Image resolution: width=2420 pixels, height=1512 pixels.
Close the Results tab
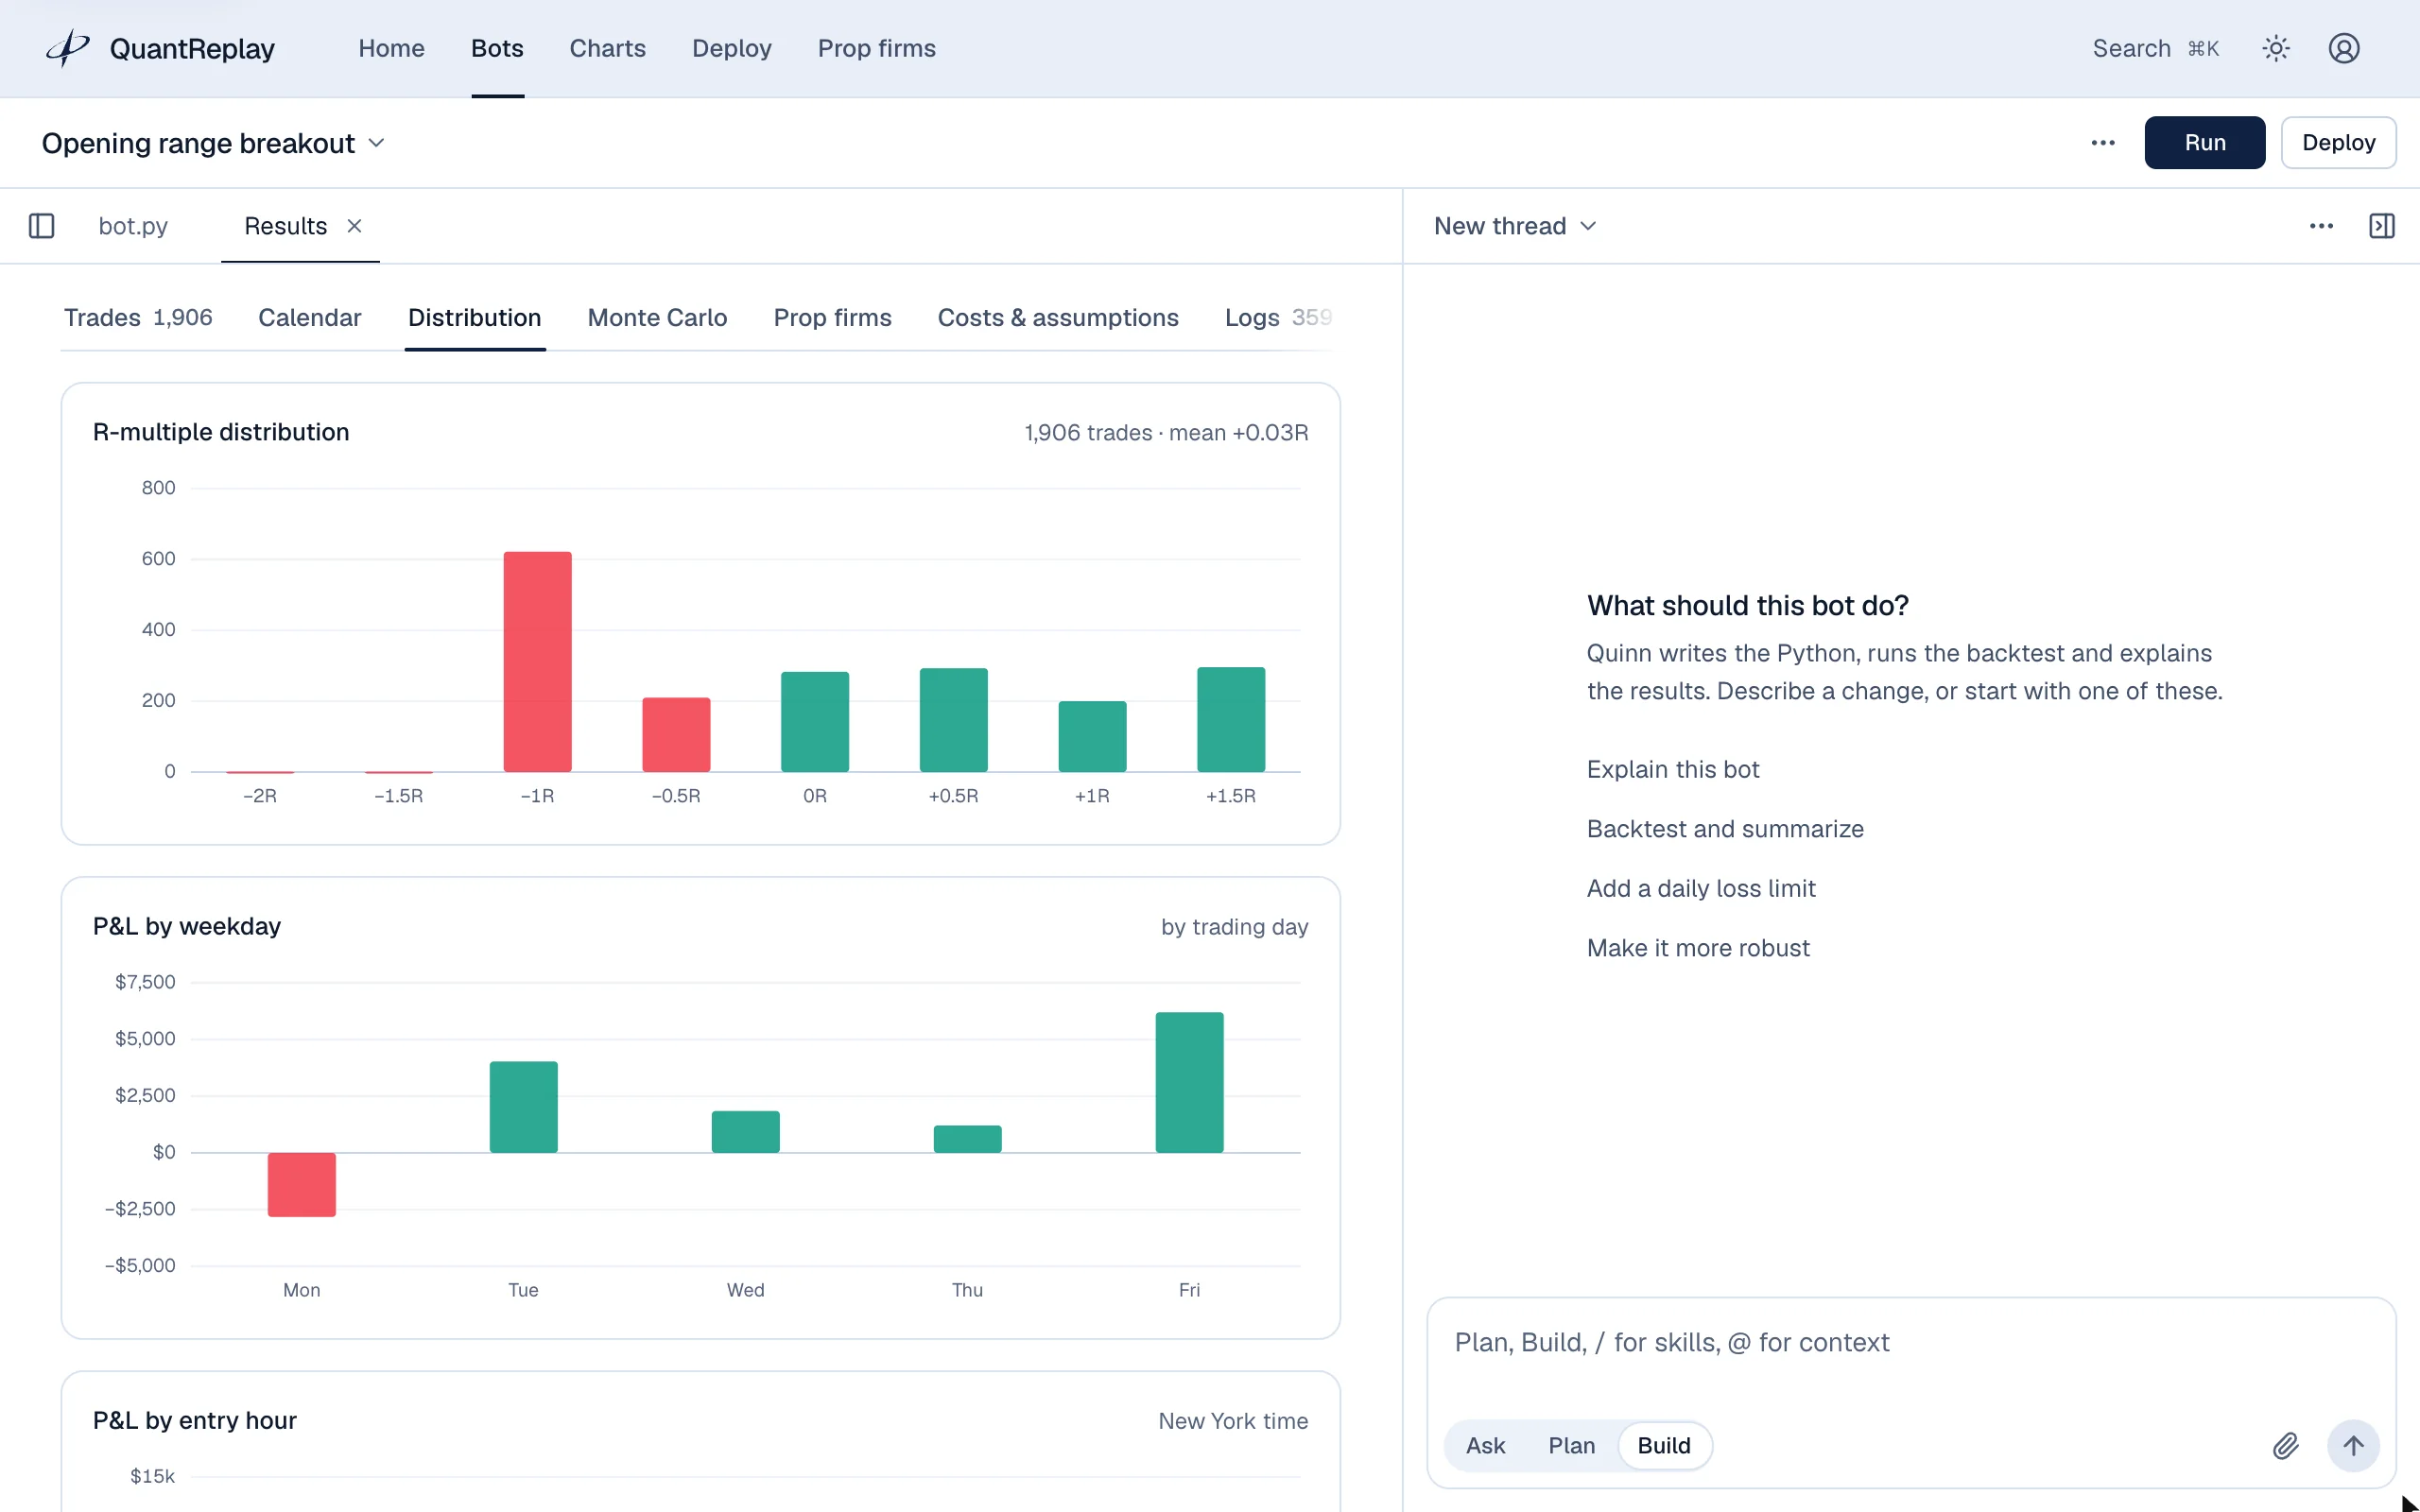tap(354, 226)
